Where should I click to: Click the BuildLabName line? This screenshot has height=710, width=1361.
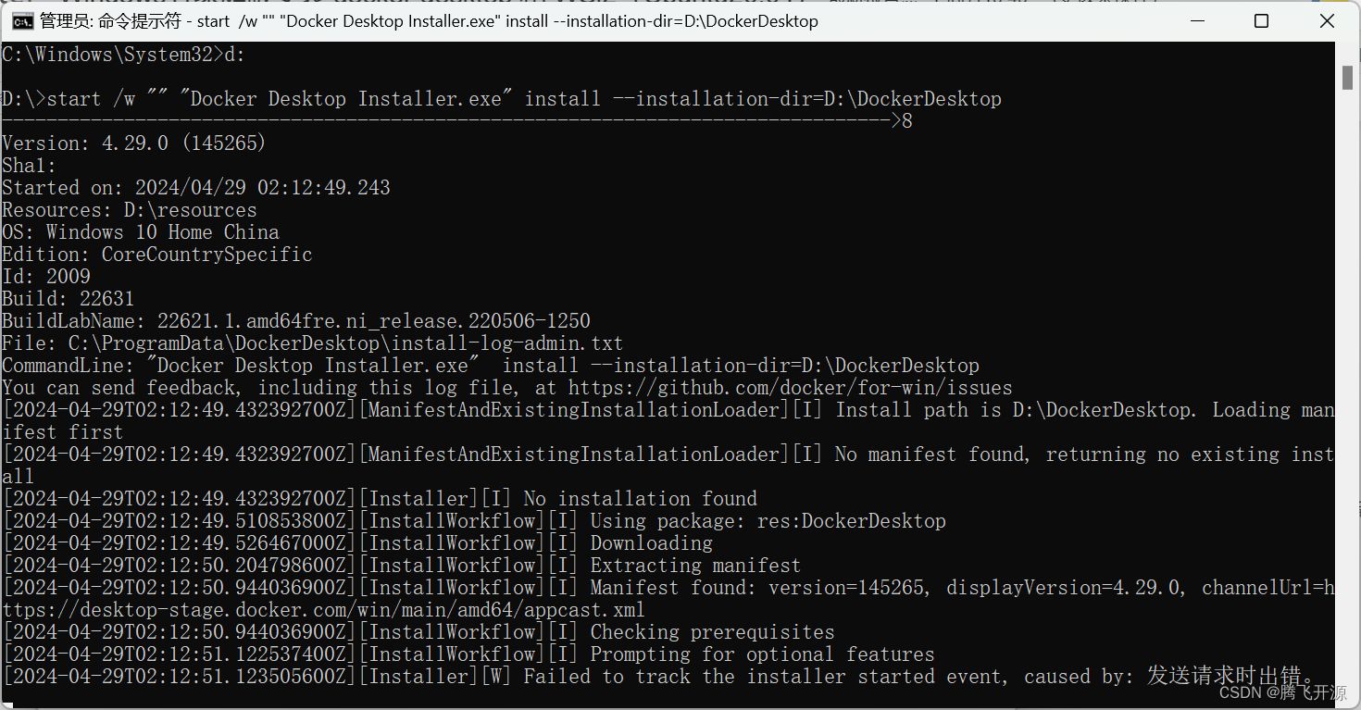pos(296,321)
